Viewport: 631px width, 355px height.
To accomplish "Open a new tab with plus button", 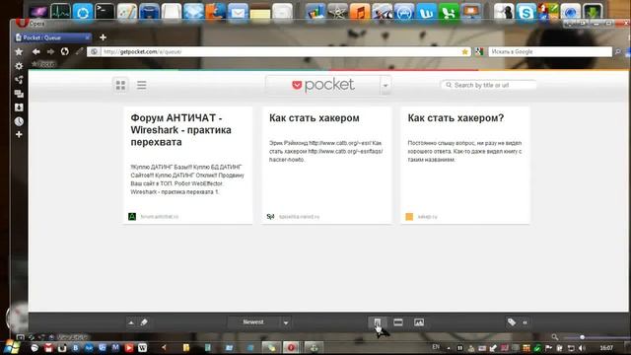I will point(103,37).
